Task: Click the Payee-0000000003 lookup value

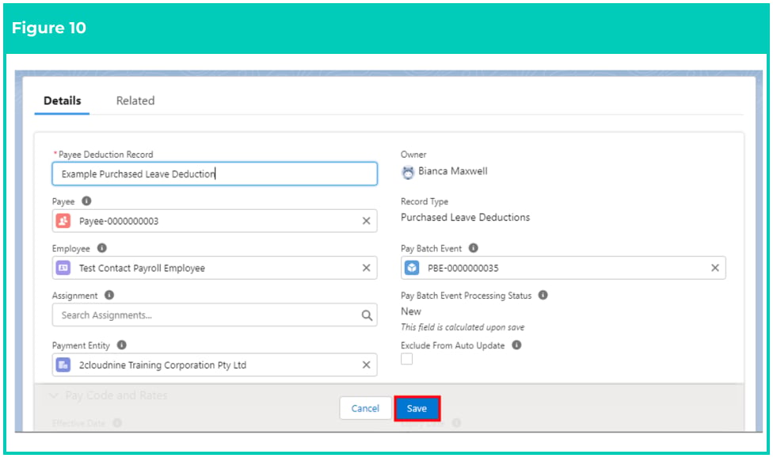Action: pyautogui.click(x=119, y=221)
